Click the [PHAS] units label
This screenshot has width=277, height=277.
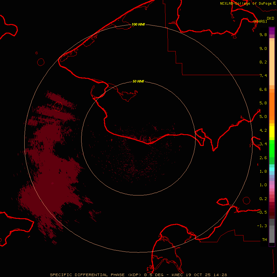tap(260, 21)
